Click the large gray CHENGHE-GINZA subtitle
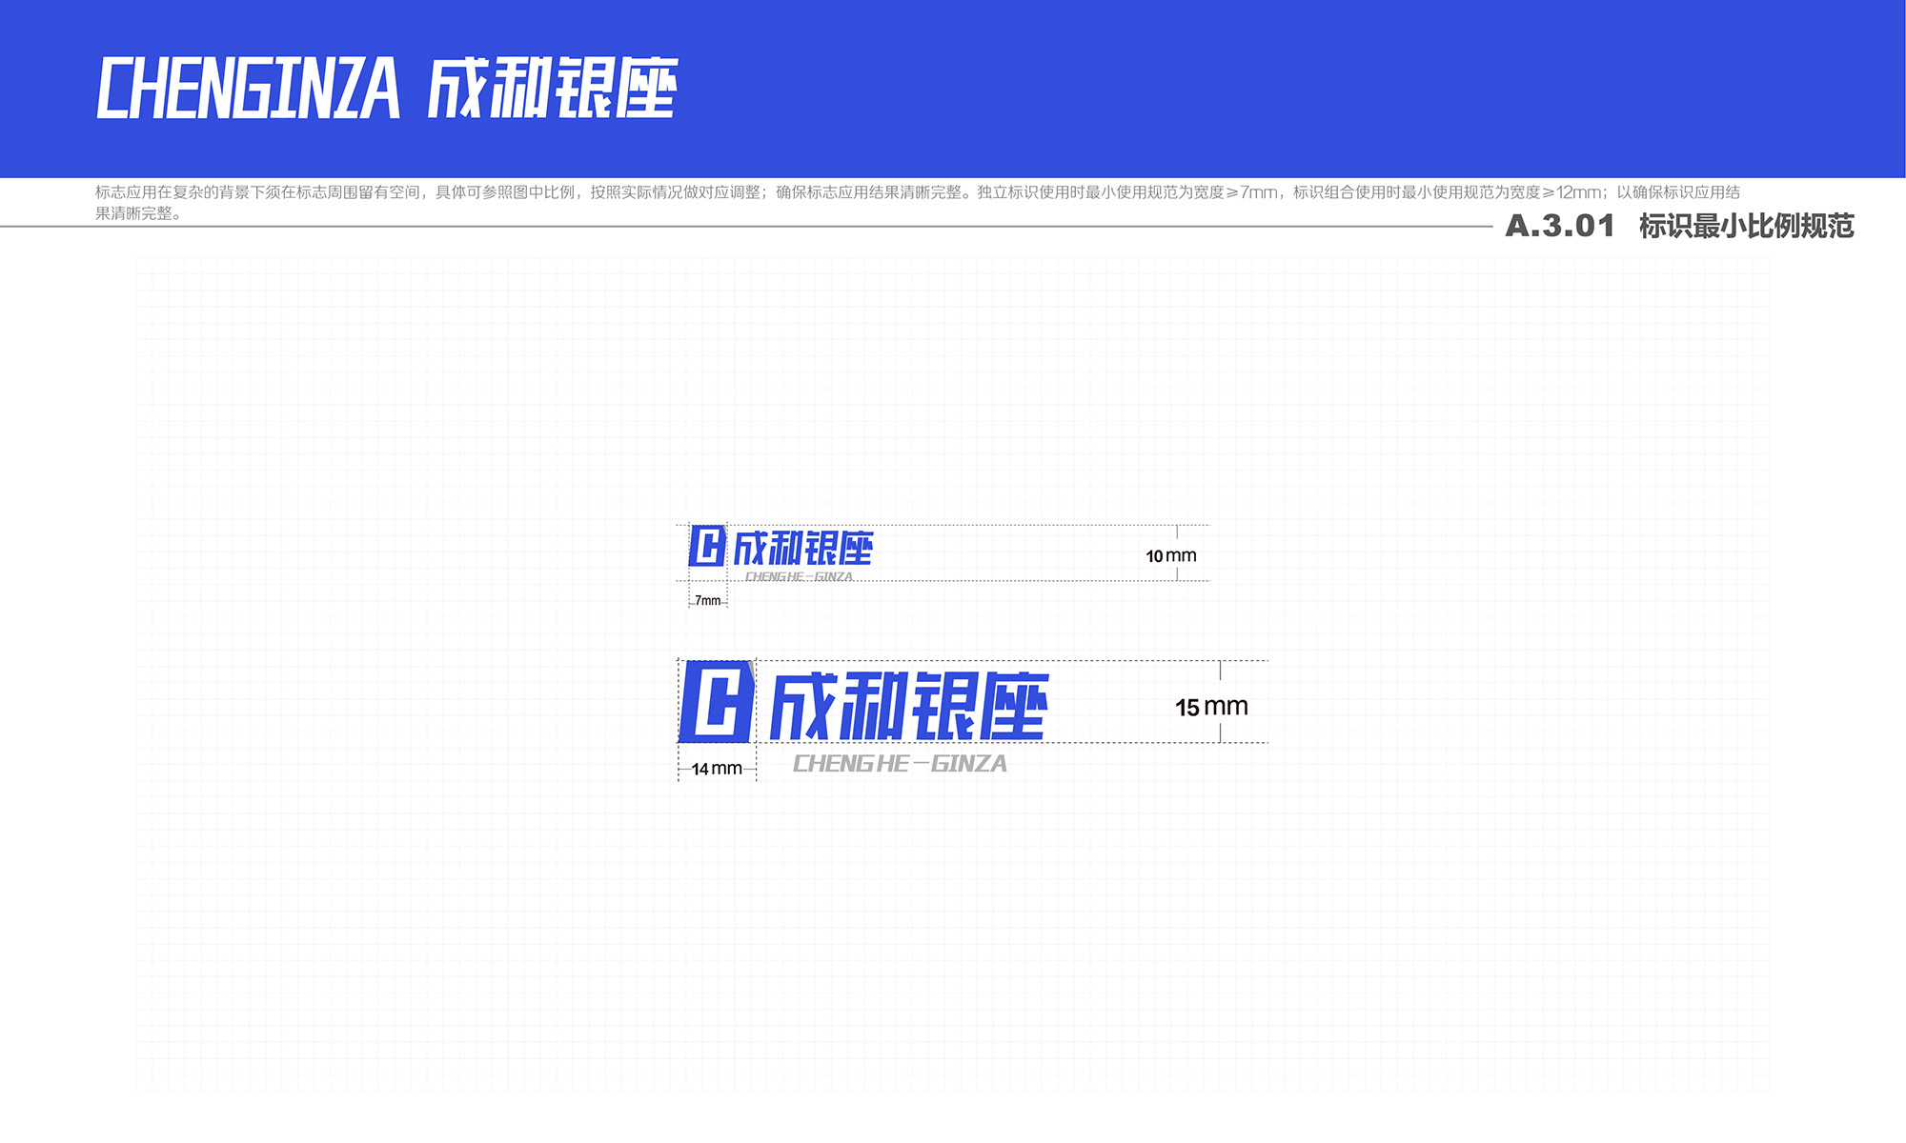The image size is (1906, 1143). (900, 764)
